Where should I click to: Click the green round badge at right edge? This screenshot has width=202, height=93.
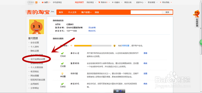201,42
